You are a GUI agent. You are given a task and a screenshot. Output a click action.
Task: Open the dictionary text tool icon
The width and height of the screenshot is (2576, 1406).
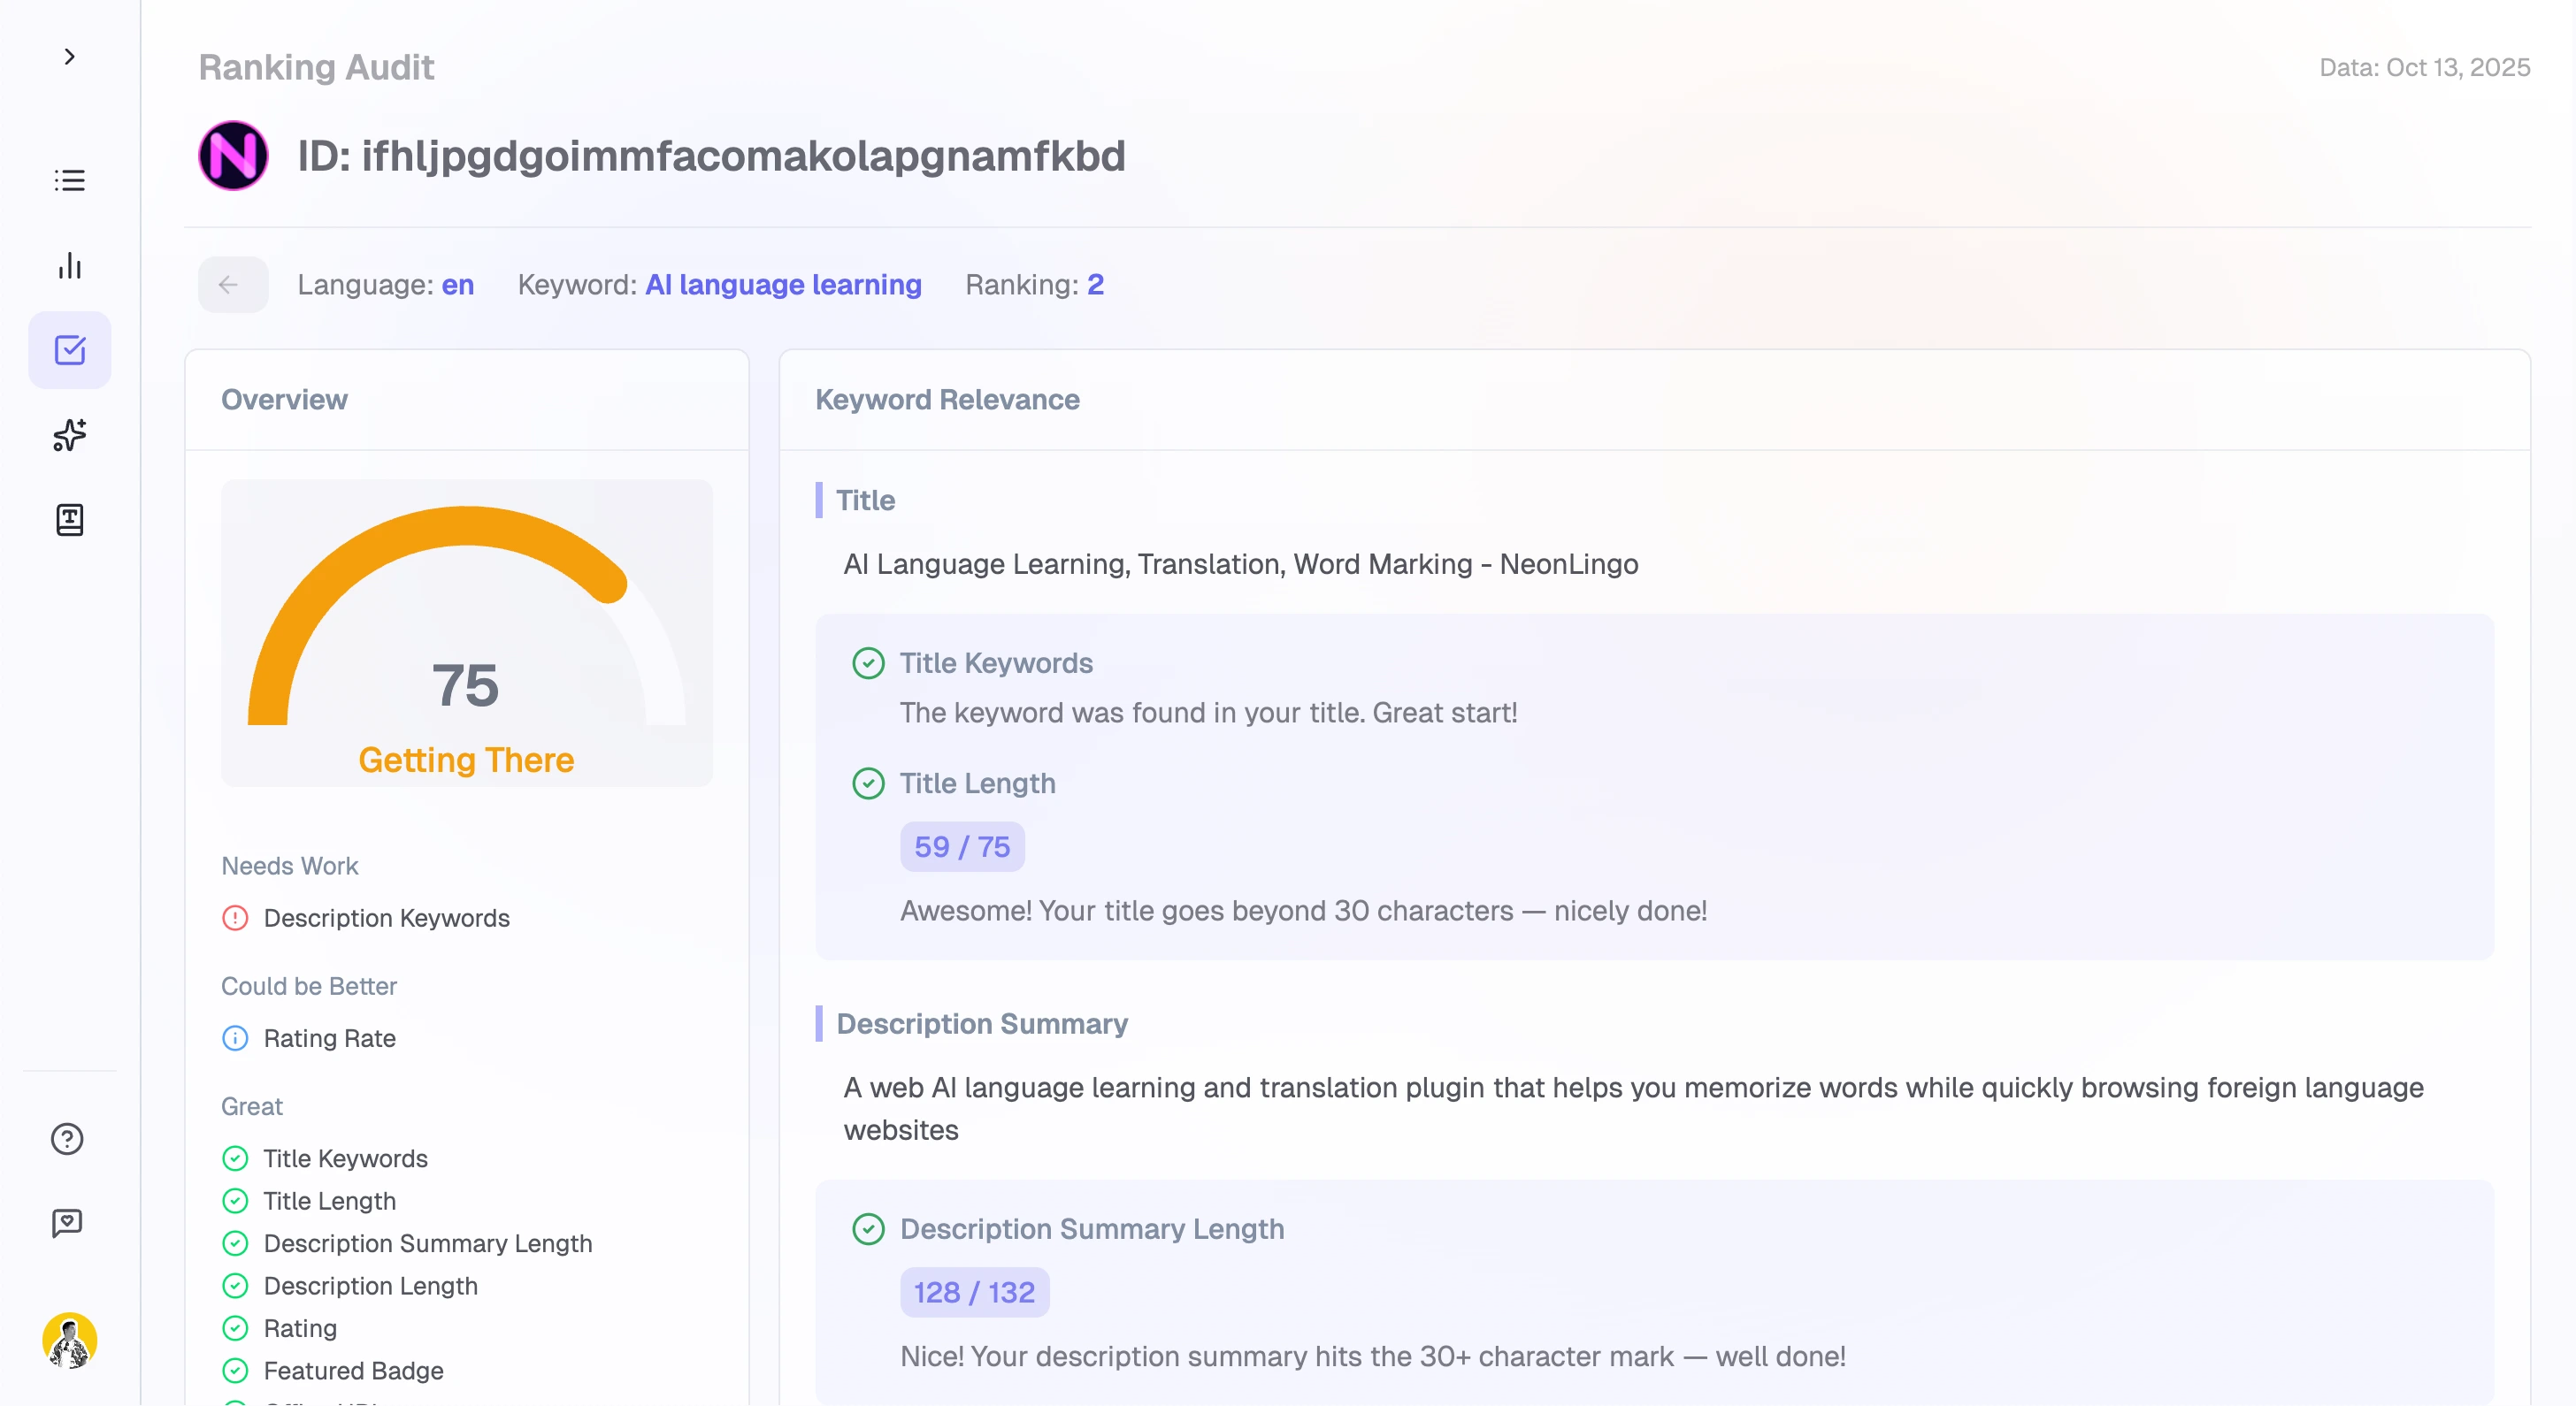[69, 520]
